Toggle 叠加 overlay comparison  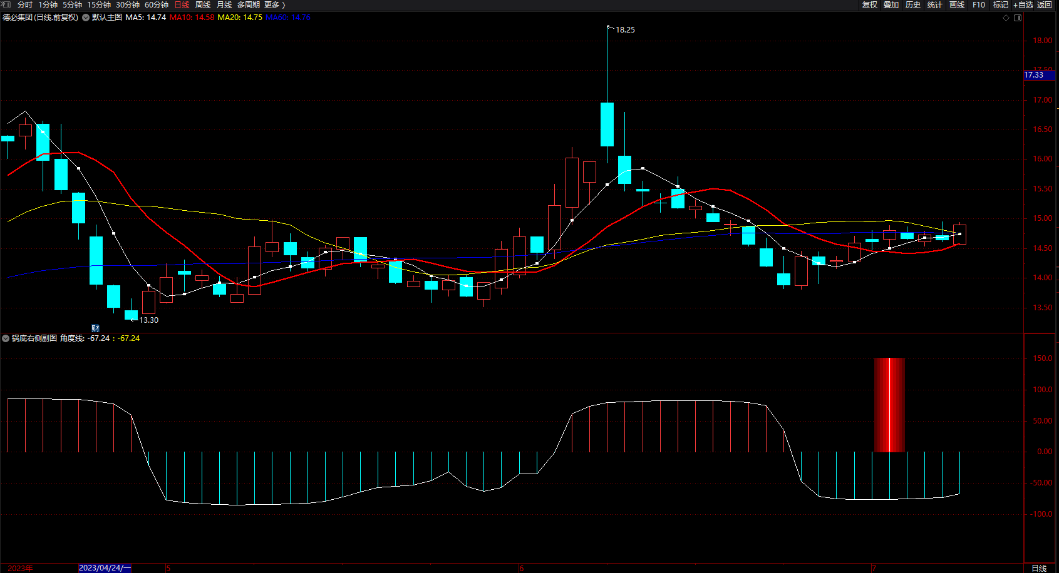click(891, 5)
